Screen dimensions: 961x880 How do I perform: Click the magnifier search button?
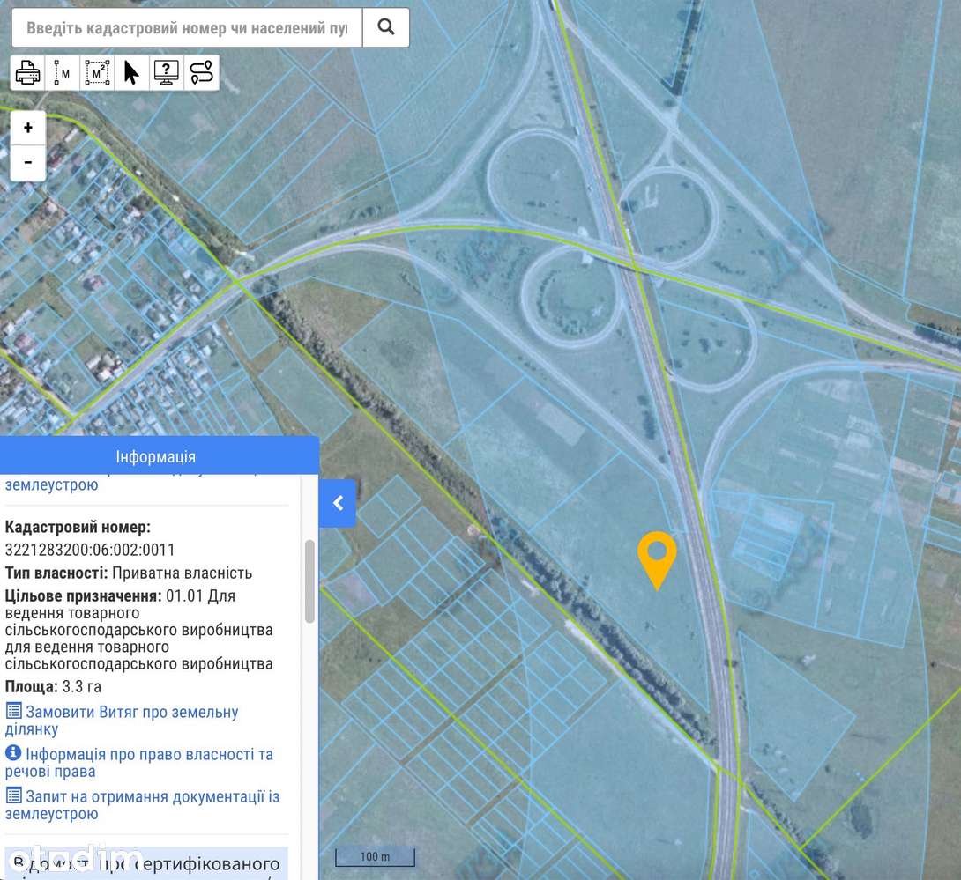[385, 27]
